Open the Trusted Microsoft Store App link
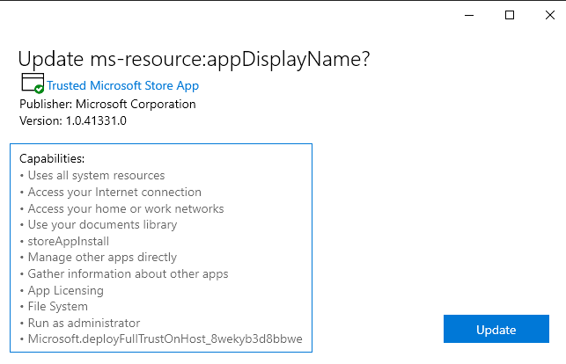The width and height of the screenshot is (566, 364). click(122, 86)
